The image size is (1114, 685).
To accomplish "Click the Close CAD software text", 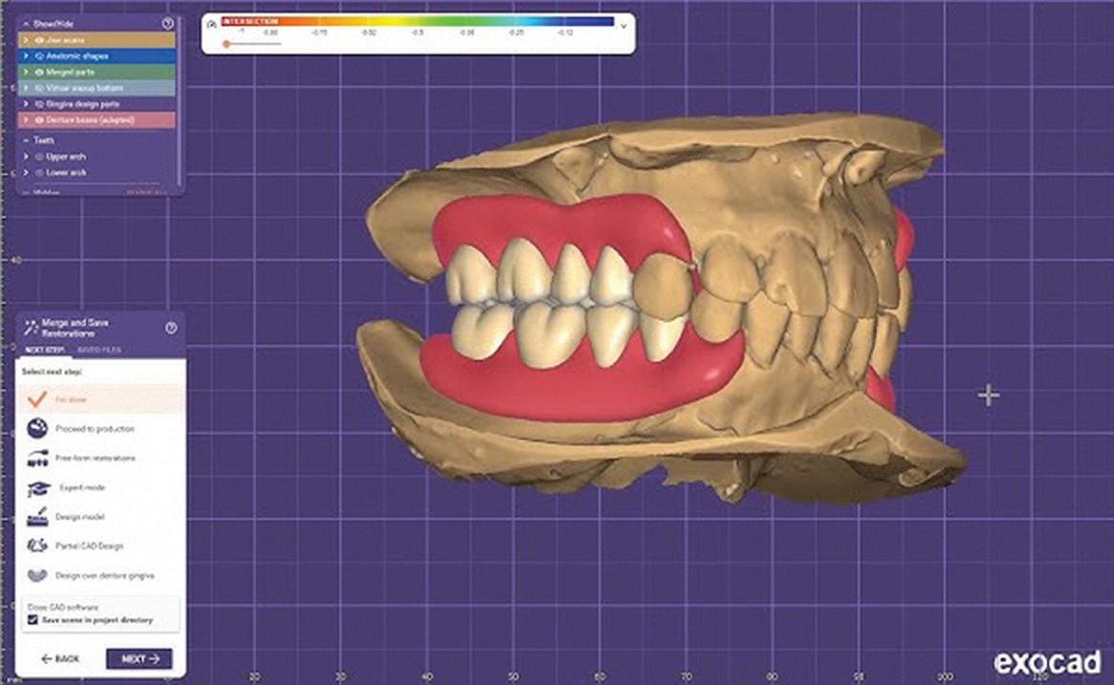I will (63, 607).
